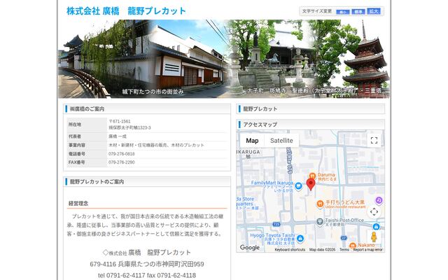
Task: Click the Google logo on the map
Action: 250,247
